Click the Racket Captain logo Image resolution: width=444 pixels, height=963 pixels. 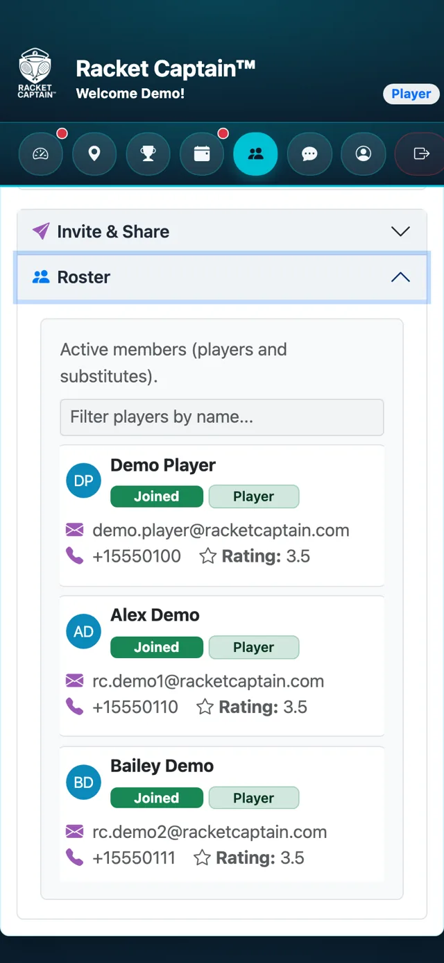(x=35, y=74)
